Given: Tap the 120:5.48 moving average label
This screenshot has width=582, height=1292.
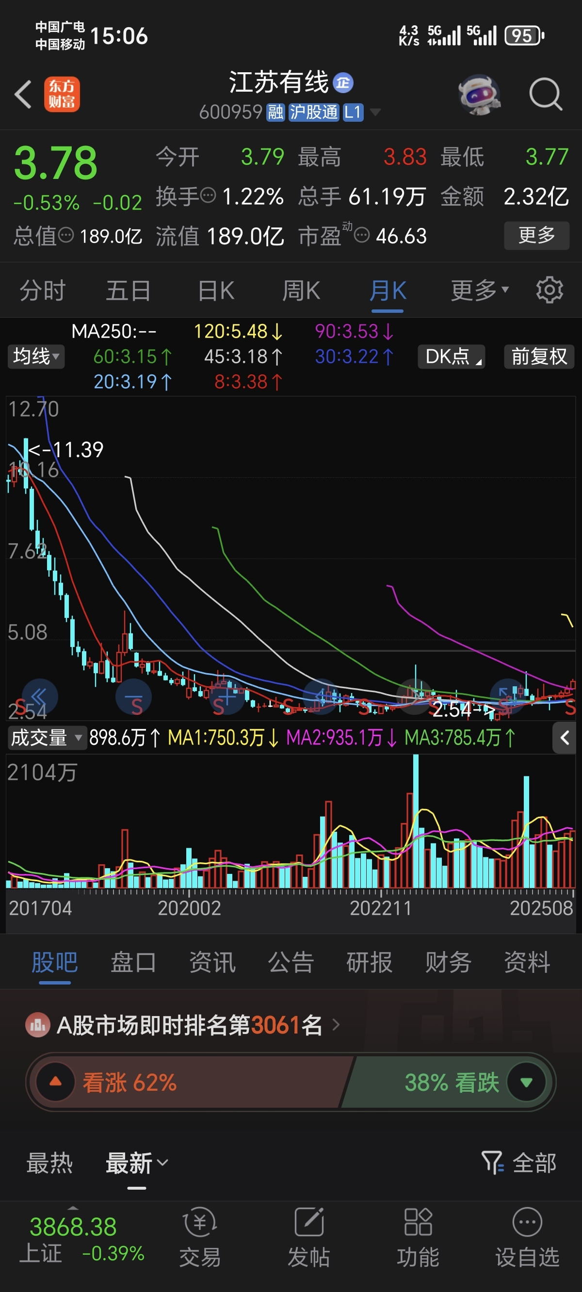Looking at the screenshot, I should 238,331.
